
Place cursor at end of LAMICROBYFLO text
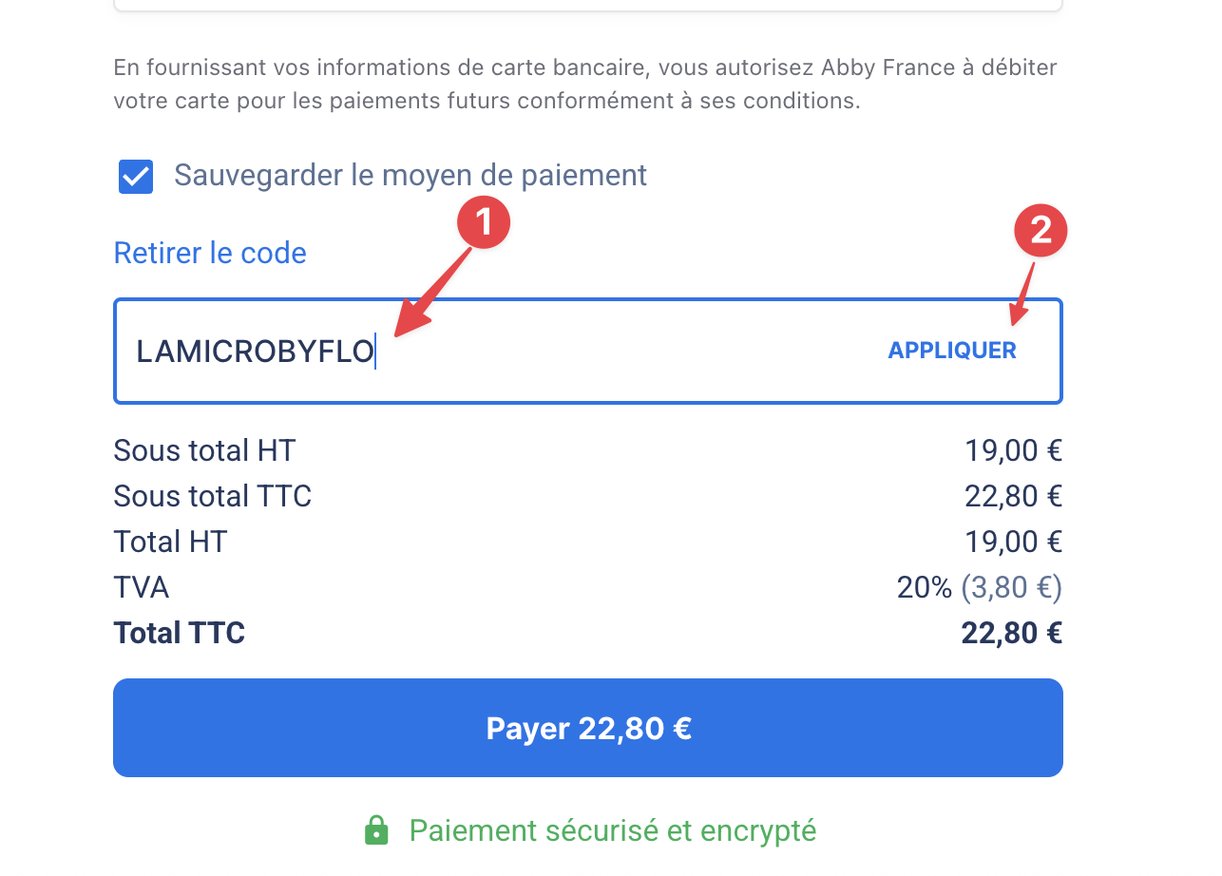tap(377, 351)
